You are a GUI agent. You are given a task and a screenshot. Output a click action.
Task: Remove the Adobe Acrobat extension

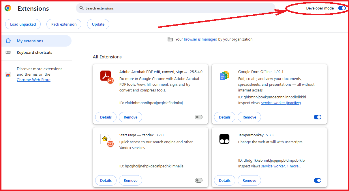click(131, 117)
